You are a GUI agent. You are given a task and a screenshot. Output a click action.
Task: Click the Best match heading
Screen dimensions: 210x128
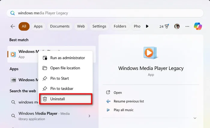tap(19, 40)
